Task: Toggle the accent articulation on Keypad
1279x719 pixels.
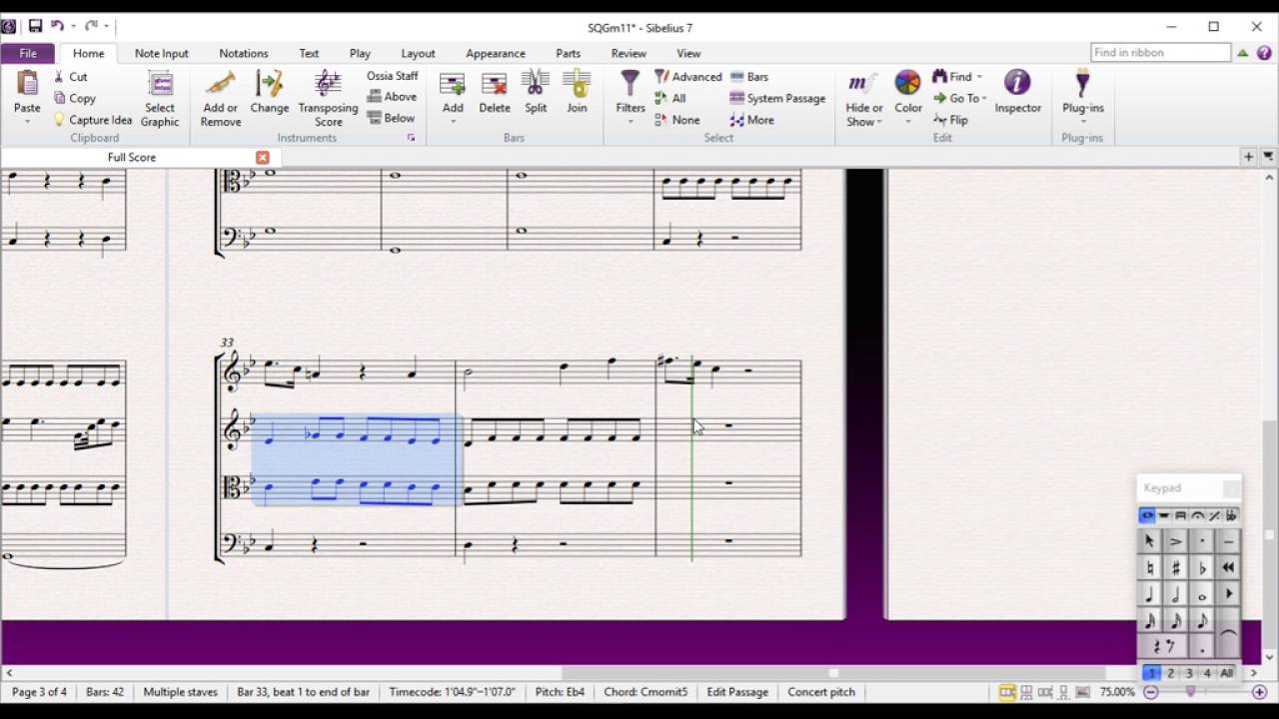Action: (x=1176, y=541)
